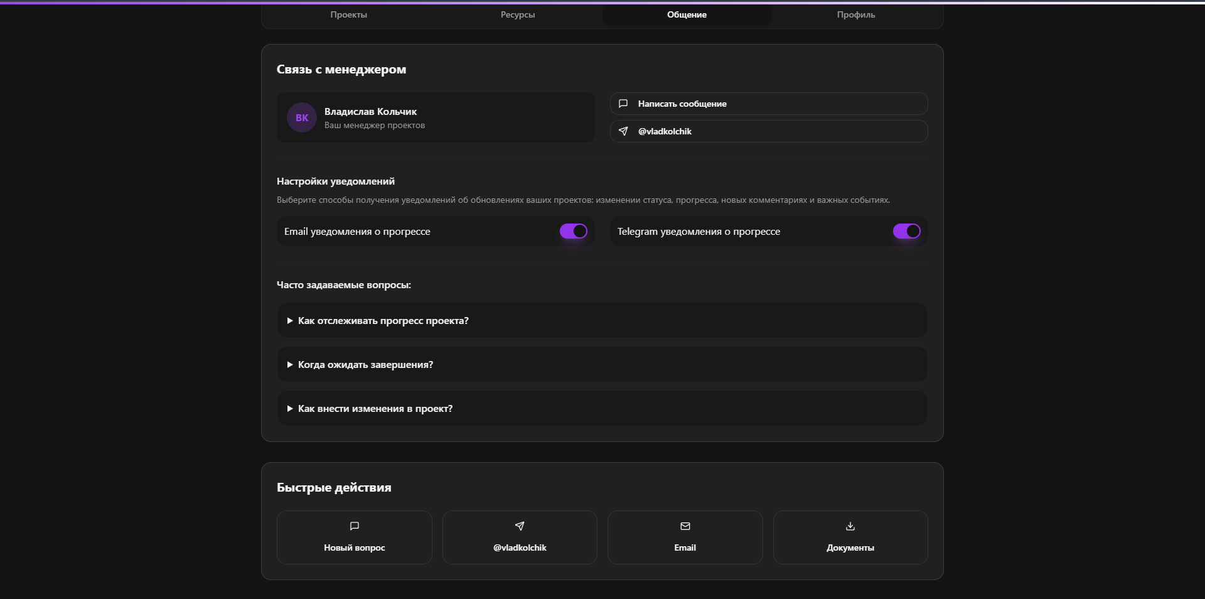1205x599 pixels.
Task: Click the Telegram plane icon beside '@vladkolchik'
Action: tap(623, 131)
